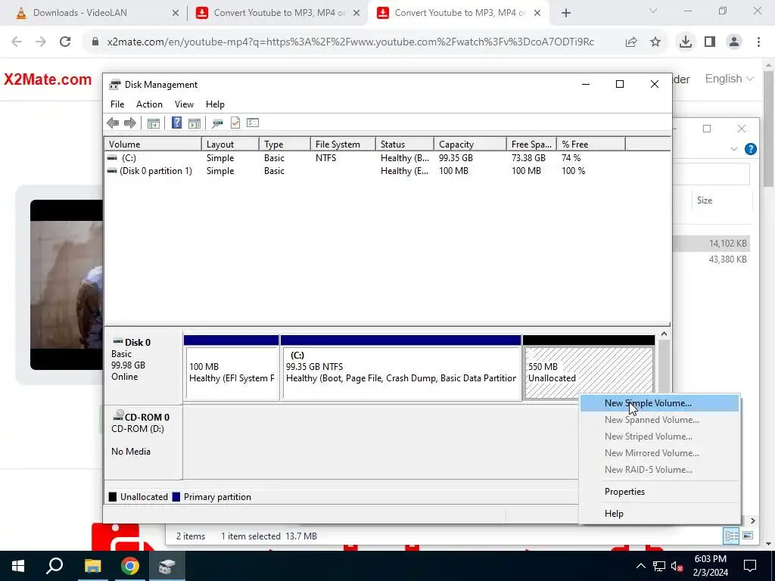This screenshot has height=581, width=775.
Task: Open Help via blue question mark toolbar icon
Action: tap(176, 123)
